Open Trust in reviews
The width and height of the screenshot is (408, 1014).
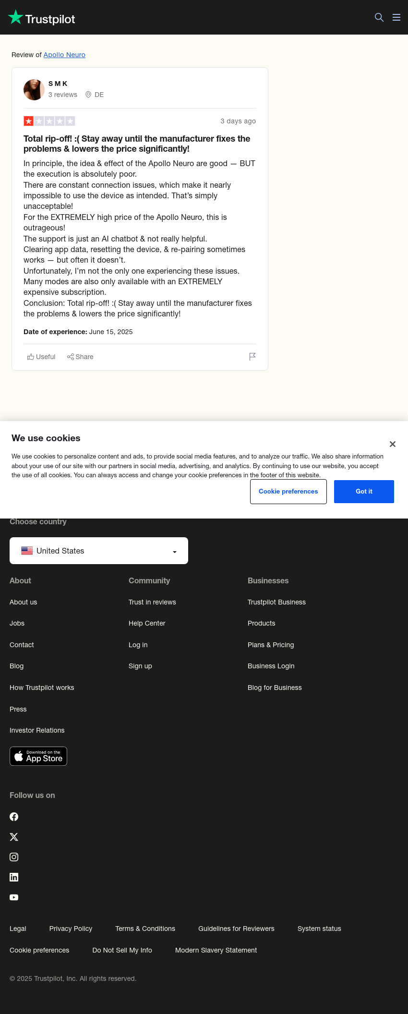[x=152, y=602]
